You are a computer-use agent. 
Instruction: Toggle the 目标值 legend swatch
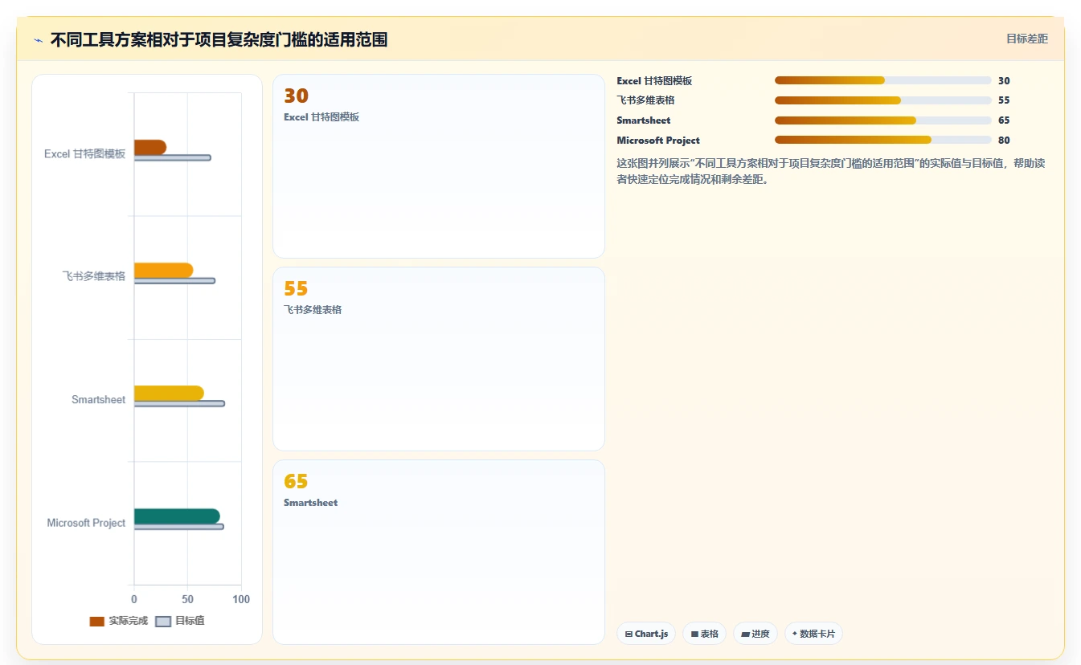[163, 621]
